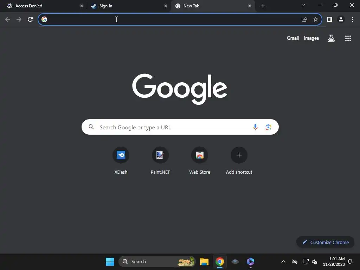This screenshot has width=360, height=270.
Task: Click the Google icon in address bar
Action: [44, 20]
